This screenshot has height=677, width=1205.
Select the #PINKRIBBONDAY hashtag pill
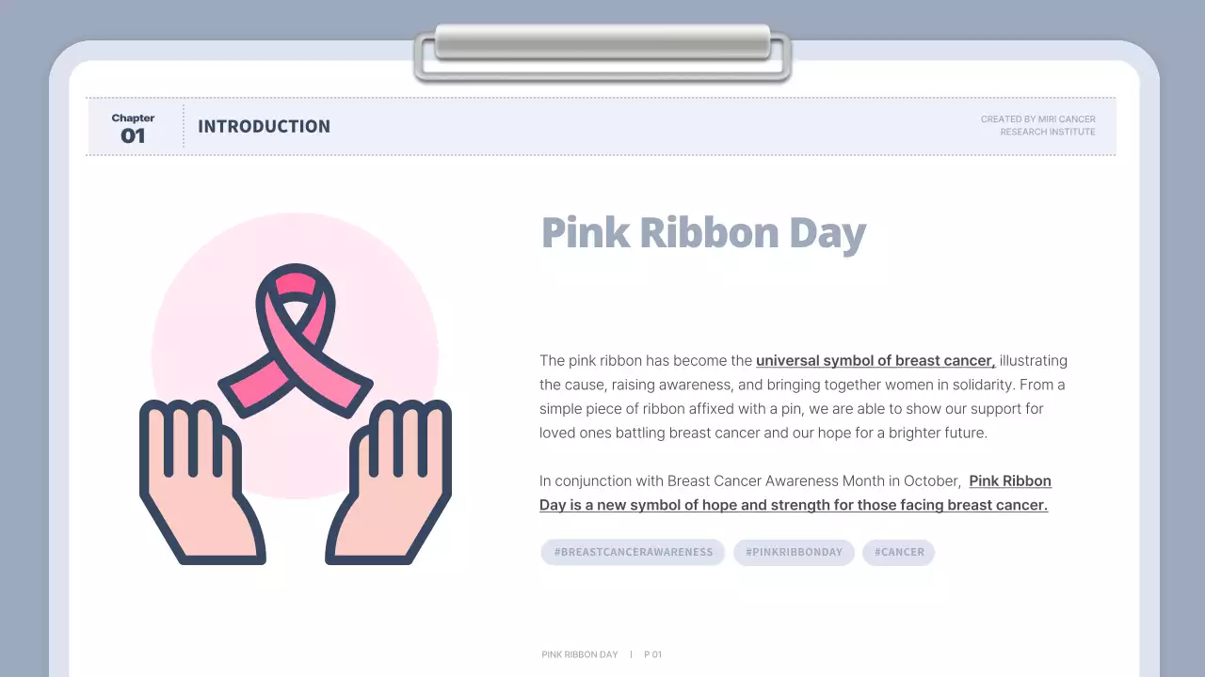[794, 552]
